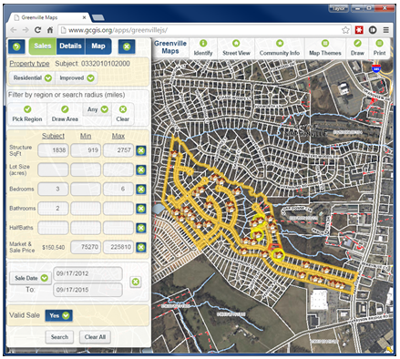400x359 pixels.
Task: Open the Map tab
Action: click(98, 46)
